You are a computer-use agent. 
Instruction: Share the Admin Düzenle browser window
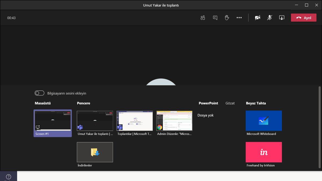[174, 121]
